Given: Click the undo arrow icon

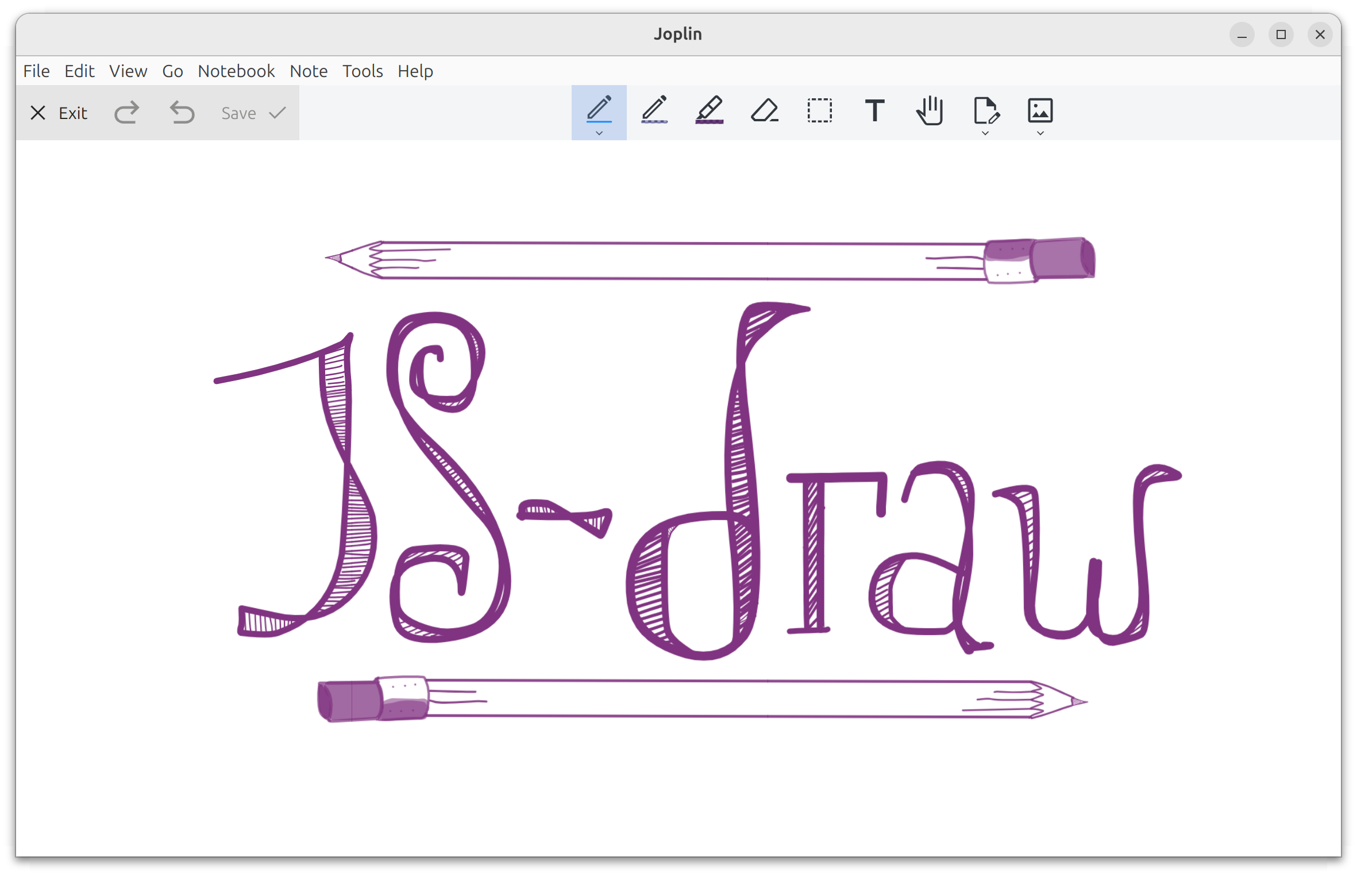Looking at the screenshot, I should (x=182, y=113).
